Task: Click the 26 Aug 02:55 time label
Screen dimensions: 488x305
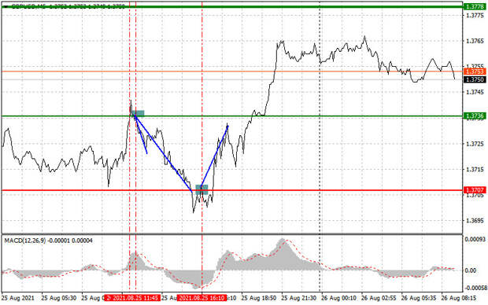Action: (379, 298)
